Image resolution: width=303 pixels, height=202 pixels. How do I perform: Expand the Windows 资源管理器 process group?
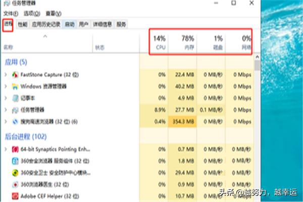[x=6, y=86]
